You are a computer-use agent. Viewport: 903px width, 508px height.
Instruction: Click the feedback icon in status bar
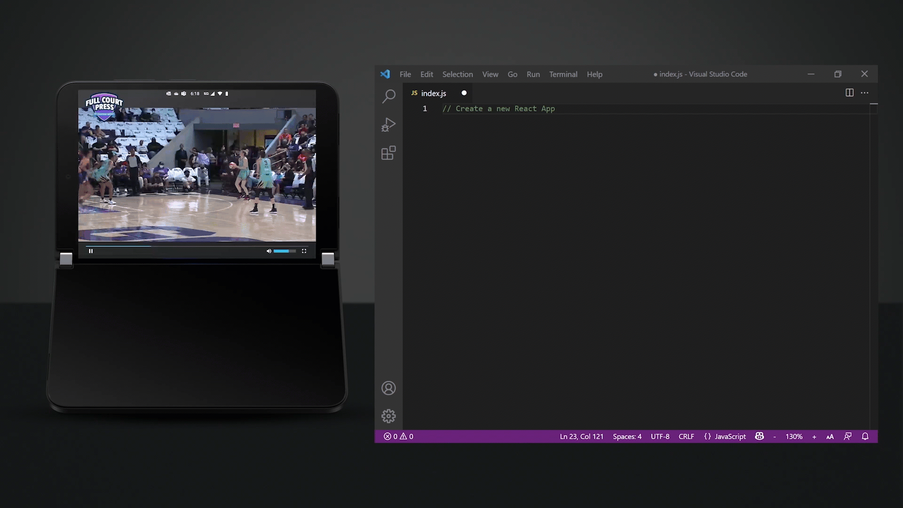[848, 437]
